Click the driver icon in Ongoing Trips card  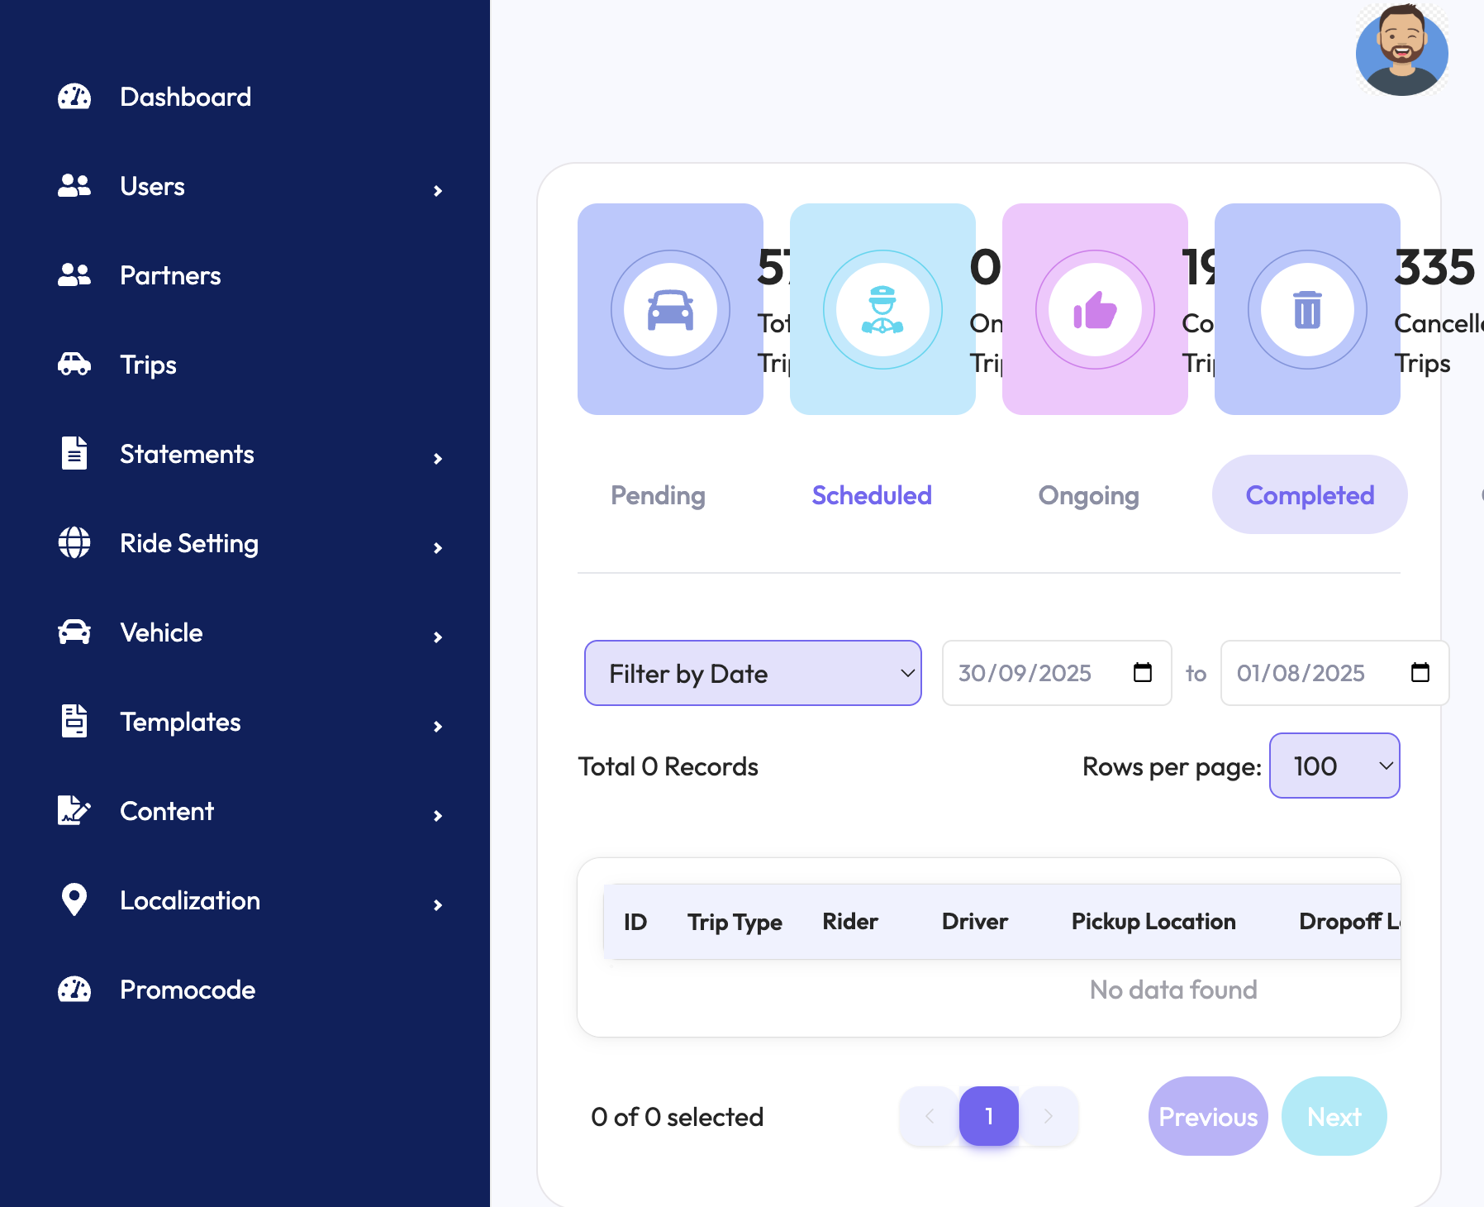(x=882, y=310)
